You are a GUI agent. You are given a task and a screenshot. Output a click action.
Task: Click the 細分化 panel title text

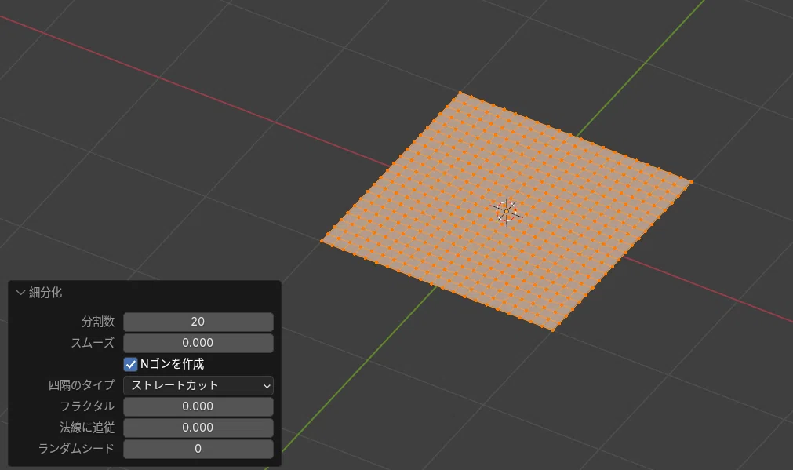(x=45, y=293)
